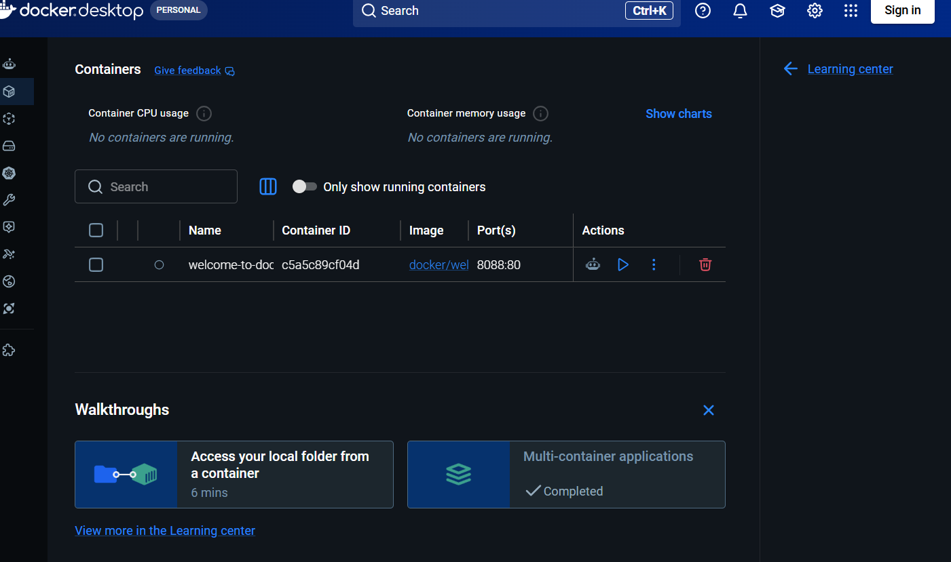Open more actions menu for welcome-to-docker
The width and height of the screenshot is (951, 562).
[654, 265]
